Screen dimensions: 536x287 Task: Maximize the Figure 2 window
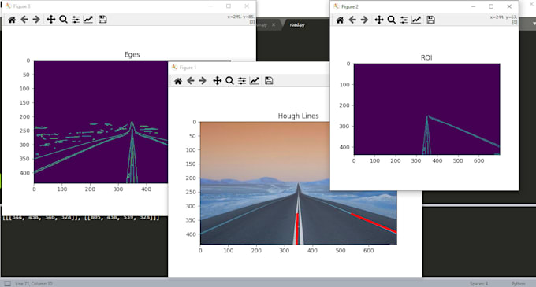click(491, 6)
